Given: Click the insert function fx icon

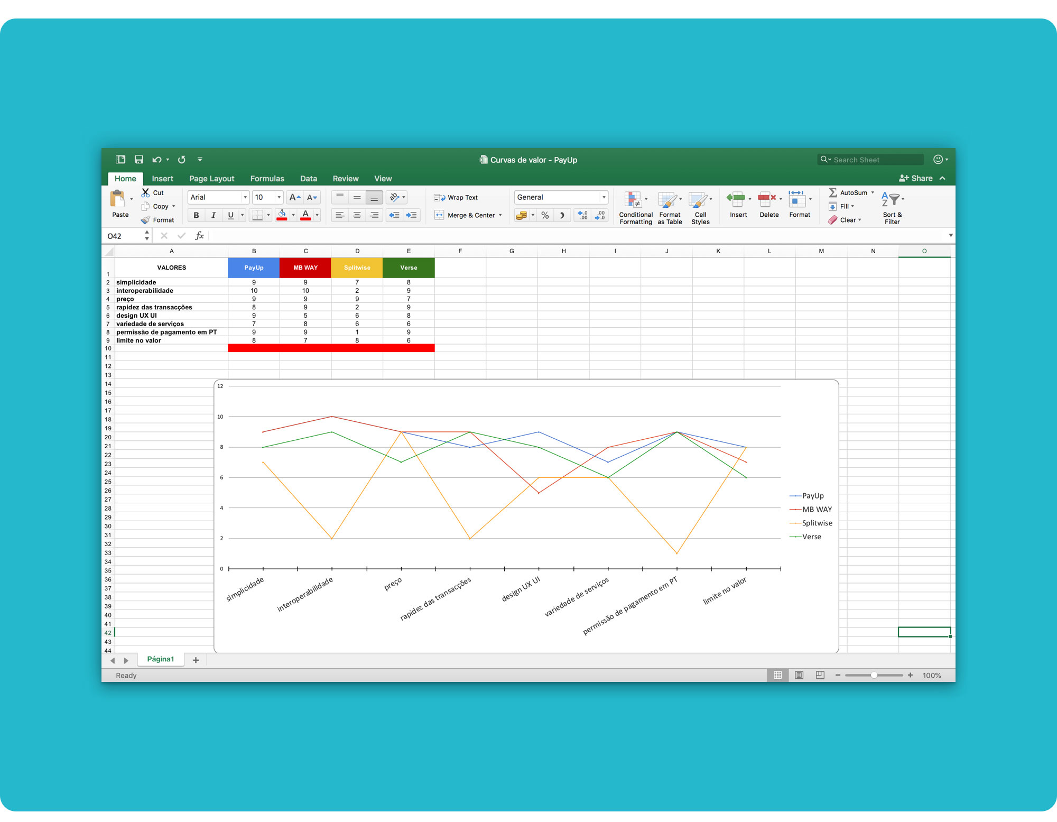Looking at the screenshot, I should click(x=199, y=236).
